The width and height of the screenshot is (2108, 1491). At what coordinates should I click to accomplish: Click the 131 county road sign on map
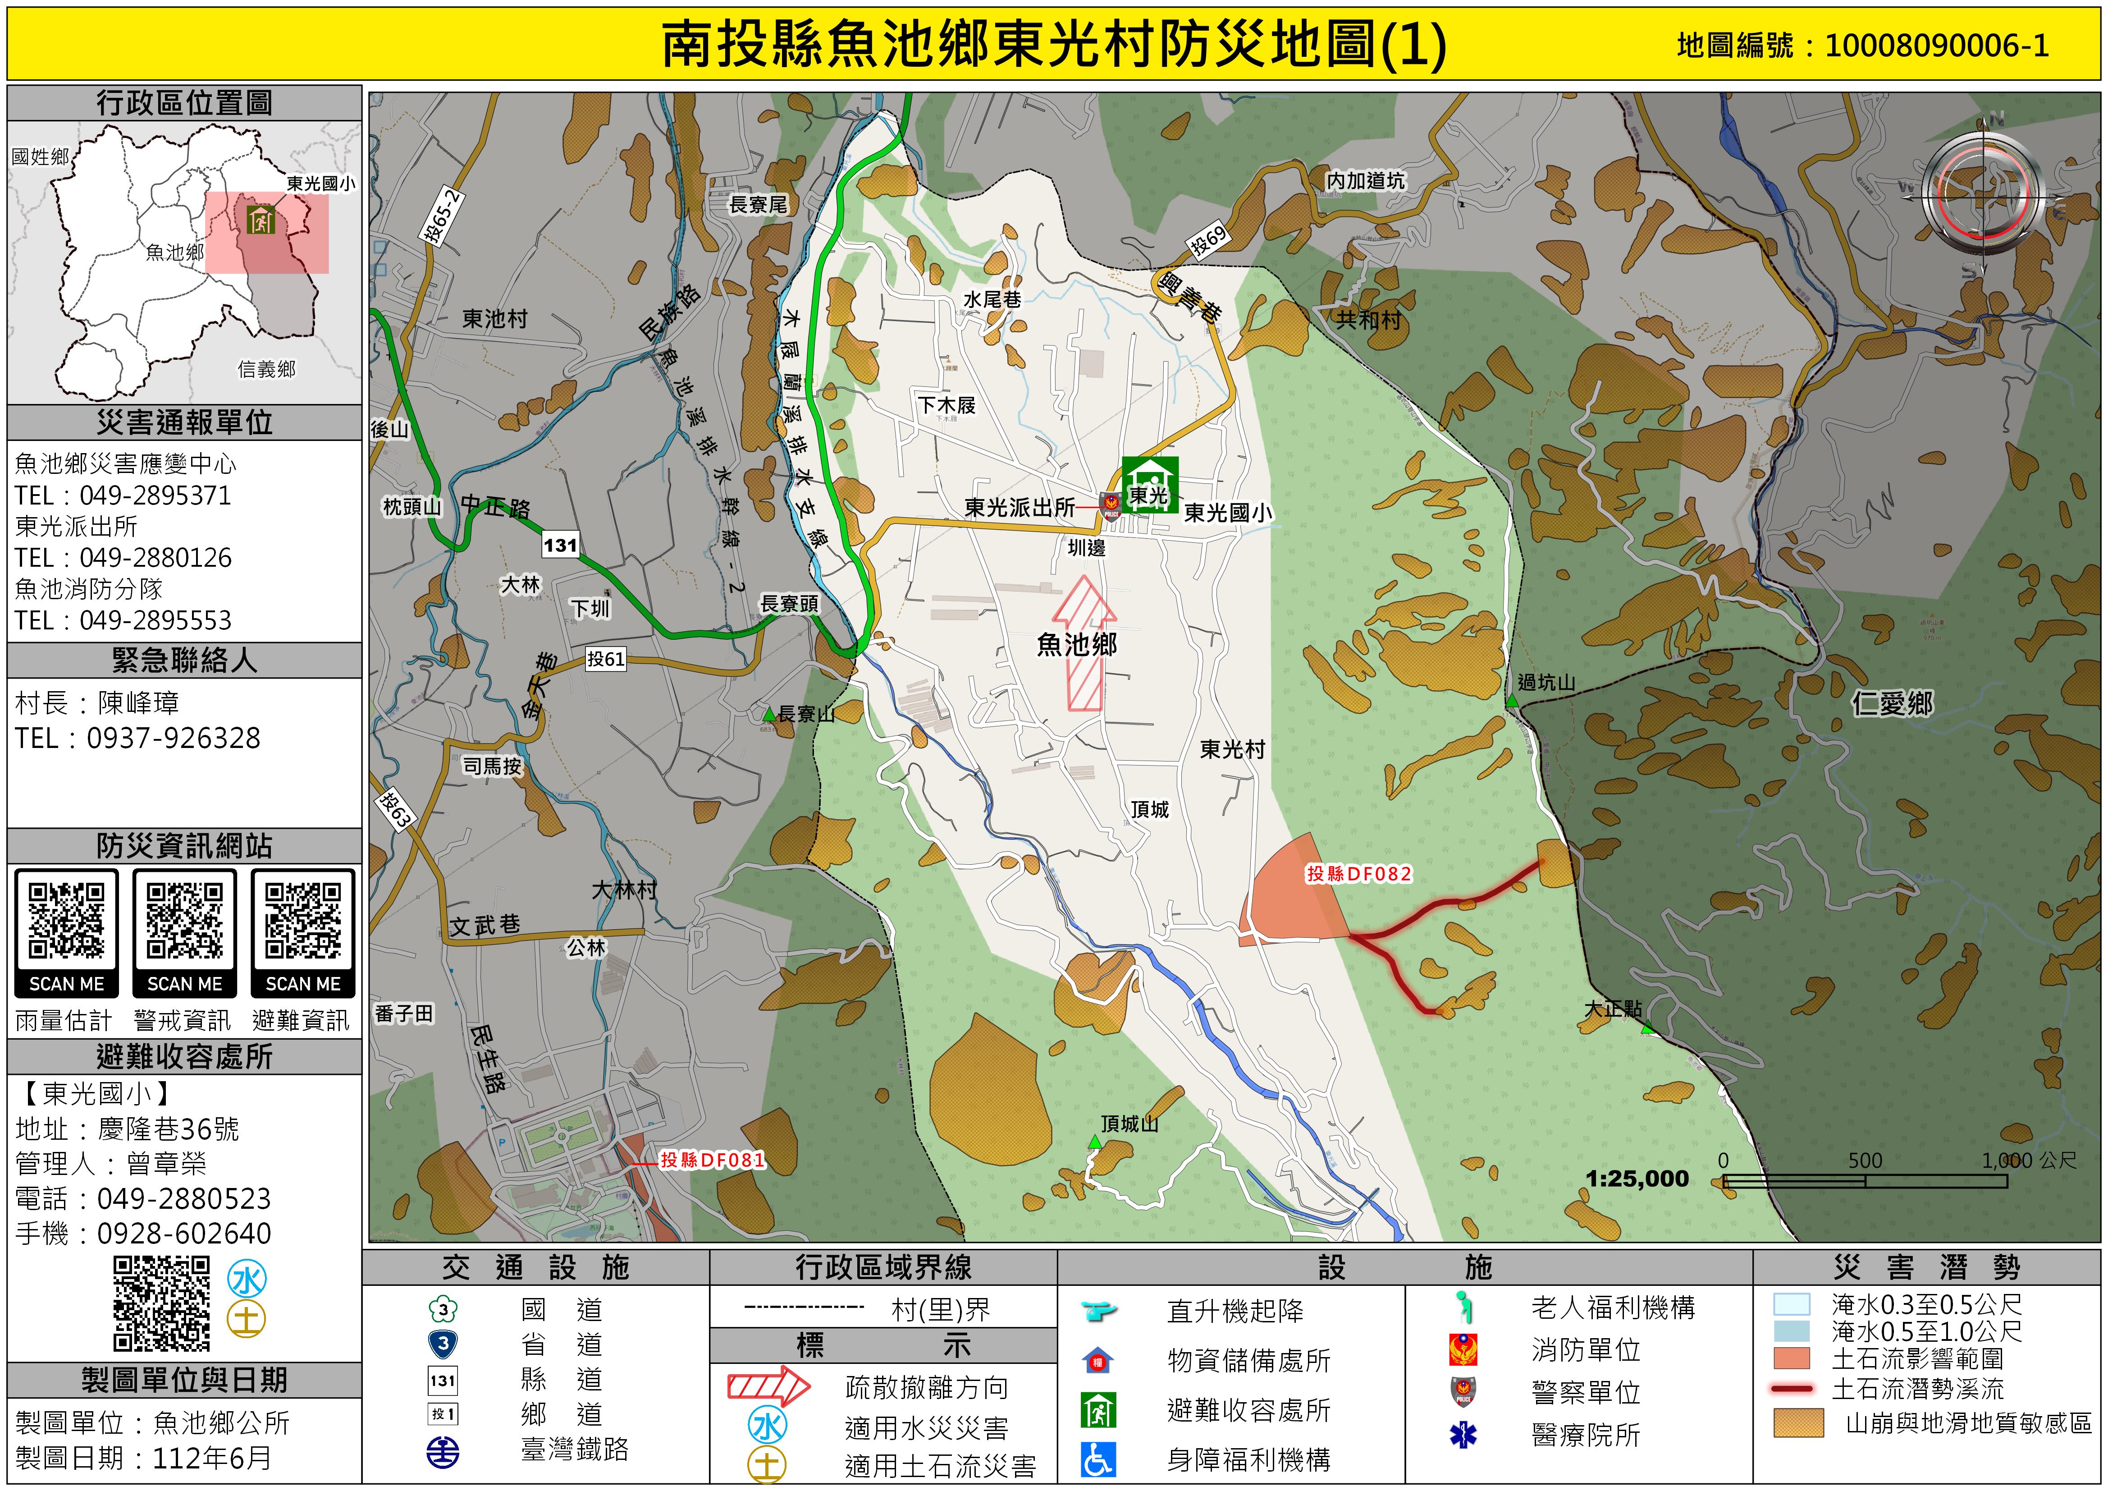tap(560, 545)
